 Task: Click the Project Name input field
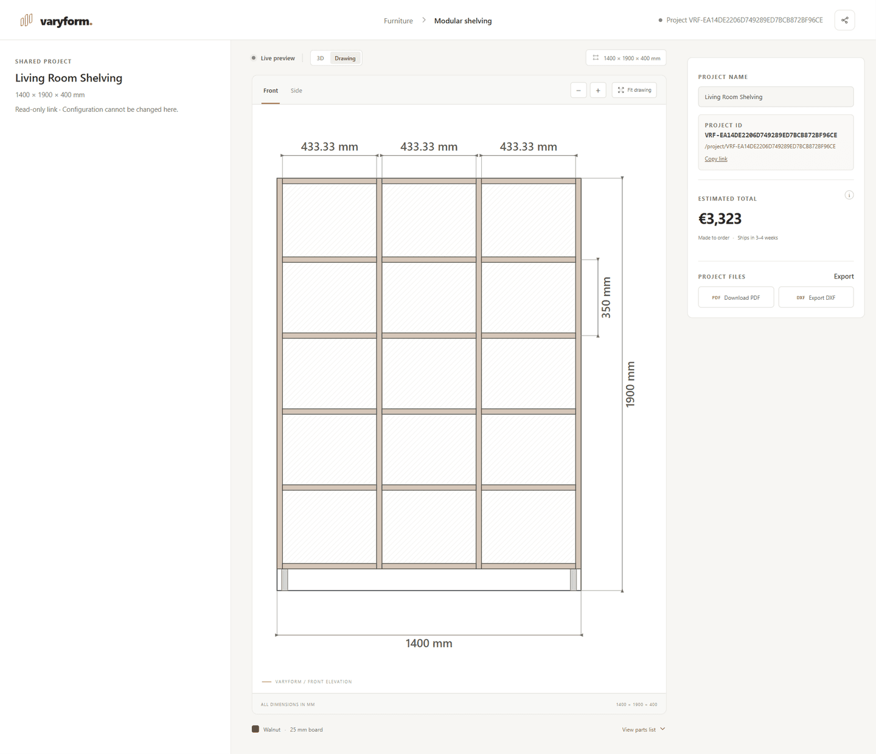(x=776, y=97)
